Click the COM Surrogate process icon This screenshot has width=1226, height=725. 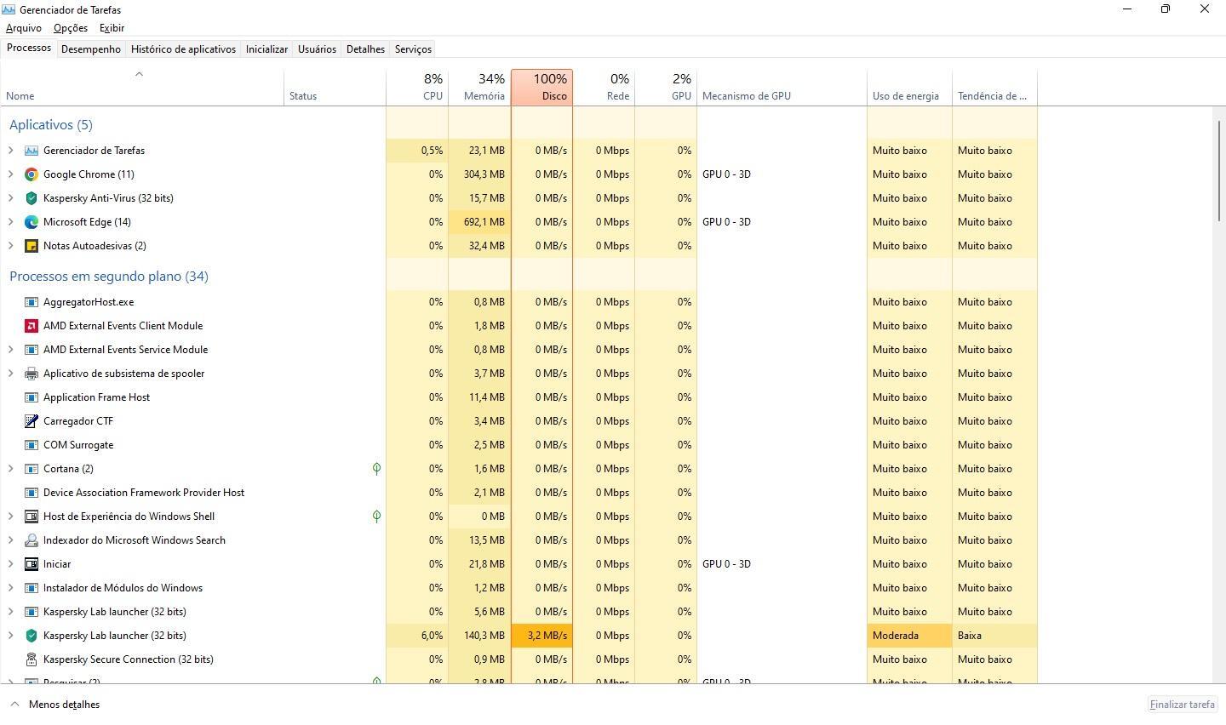(32, 445)
